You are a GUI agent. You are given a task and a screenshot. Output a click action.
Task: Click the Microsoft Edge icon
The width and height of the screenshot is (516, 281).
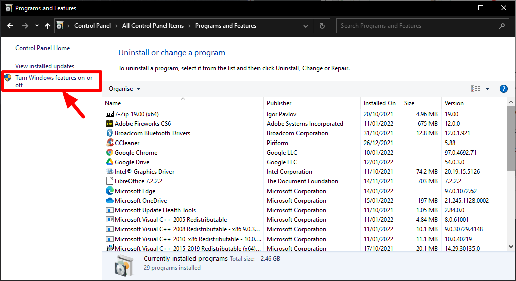[110, 191]
